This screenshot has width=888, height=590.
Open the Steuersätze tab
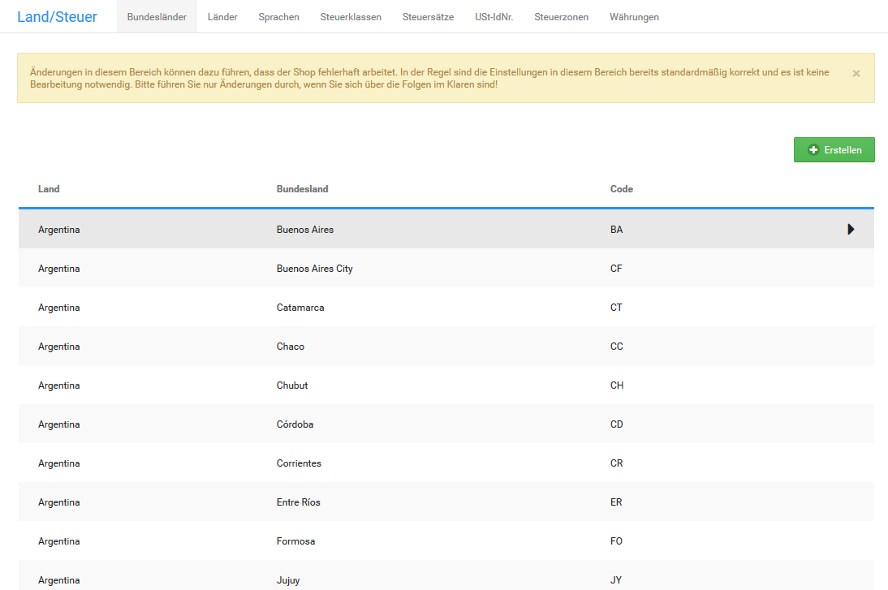click(428, 17)
